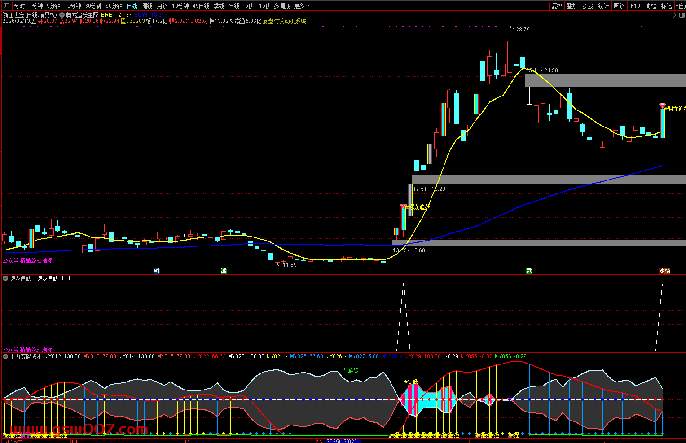
Task: Toggle the side panel icon beside diamond
Action: pos(681,15)
